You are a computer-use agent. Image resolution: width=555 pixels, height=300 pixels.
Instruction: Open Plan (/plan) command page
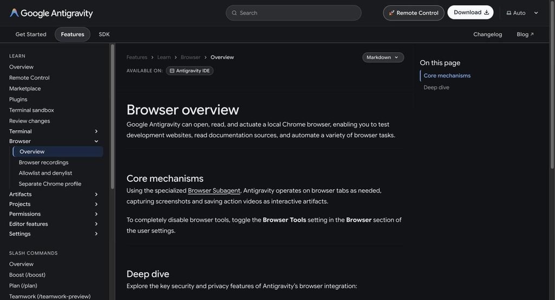(23, 286)
